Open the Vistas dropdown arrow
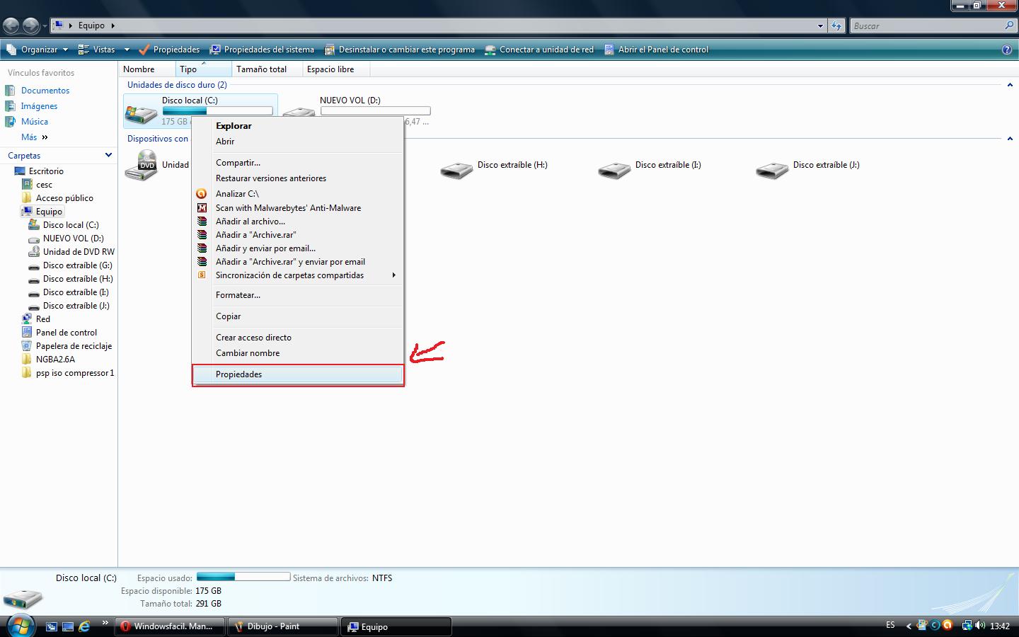1019x637 pixels. [125, 49]
